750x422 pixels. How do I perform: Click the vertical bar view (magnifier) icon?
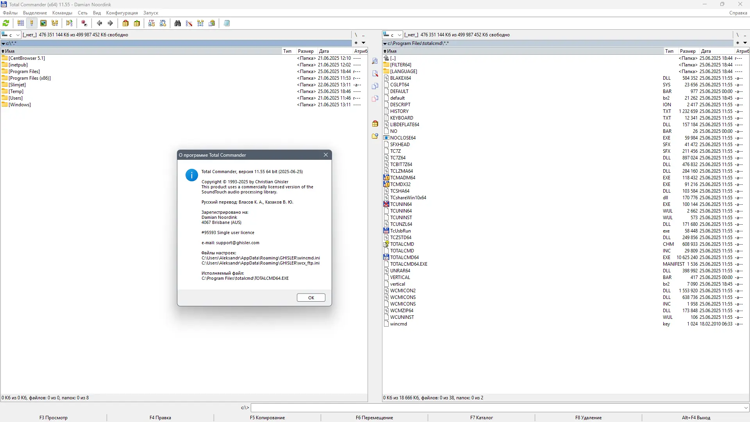click(x=375, y=61)
